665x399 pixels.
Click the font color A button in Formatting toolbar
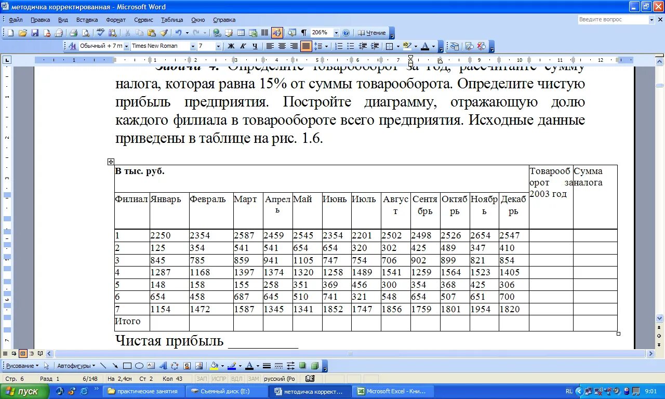click(x=425, y=46)
